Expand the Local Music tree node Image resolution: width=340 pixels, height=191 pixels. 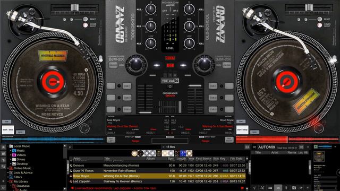(8, 146)
